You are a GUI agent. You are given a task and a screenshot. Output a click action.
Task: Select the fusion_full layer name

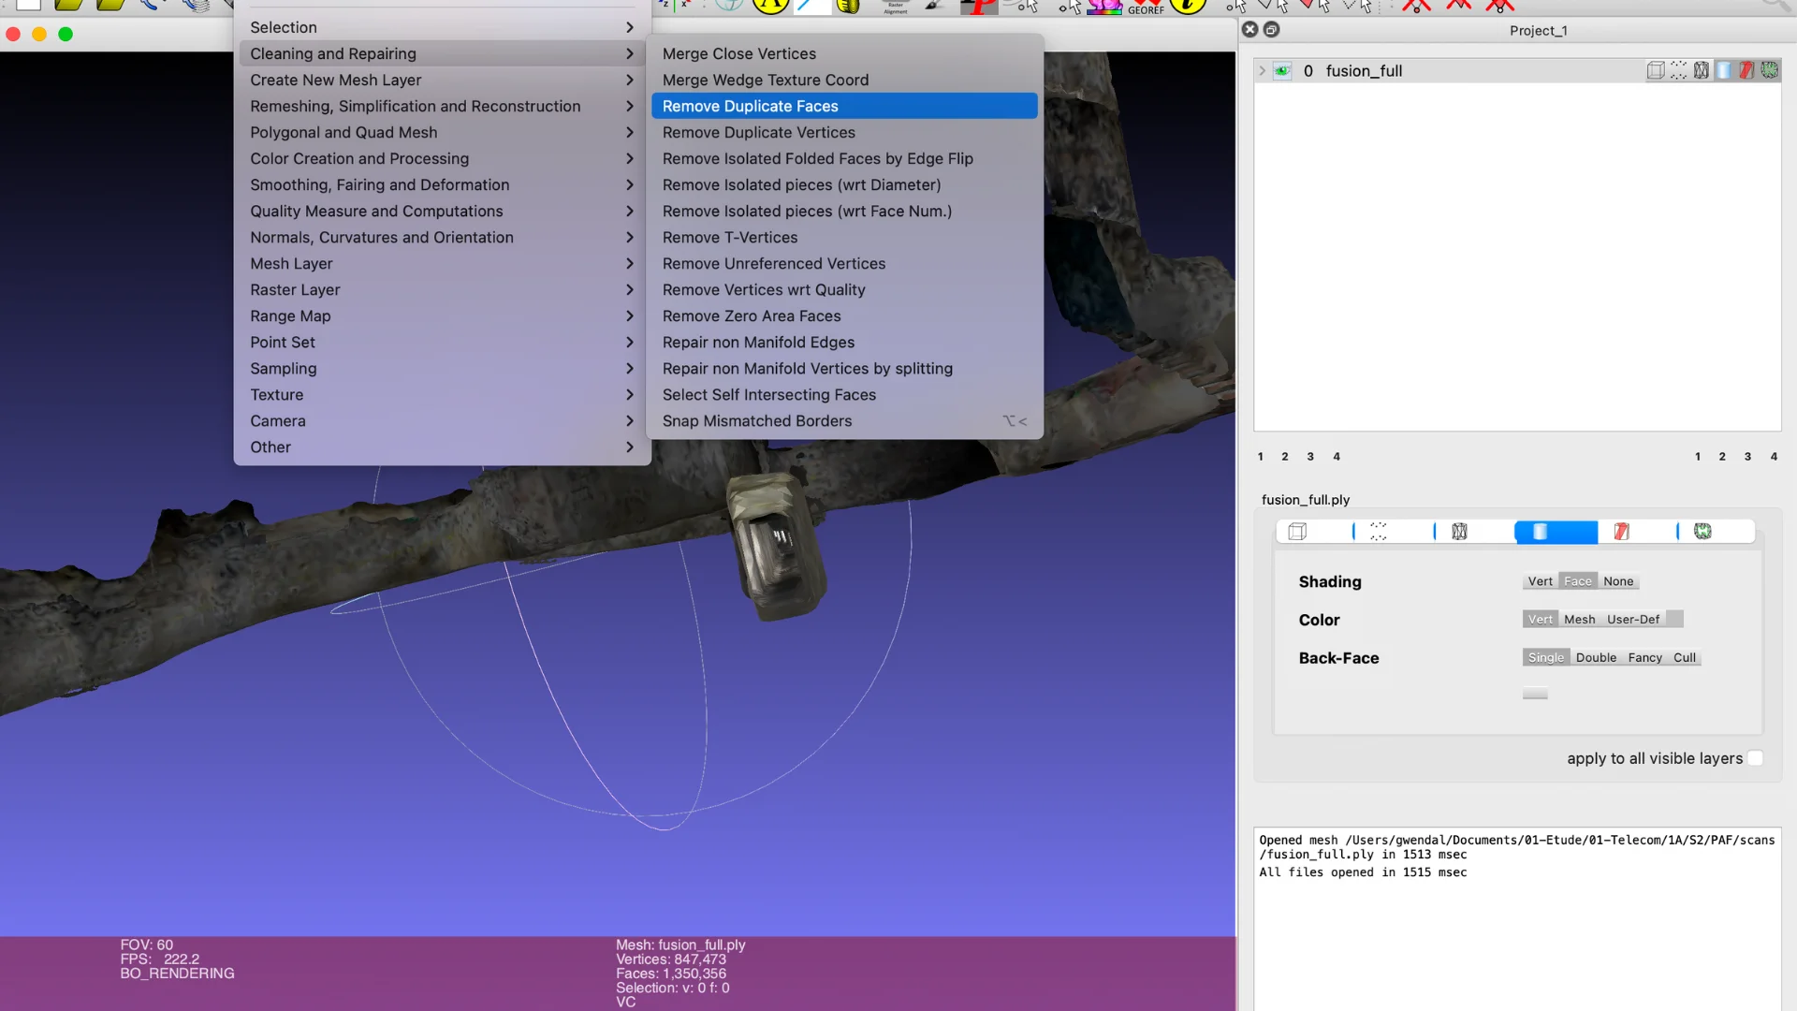click(1364, 70)
